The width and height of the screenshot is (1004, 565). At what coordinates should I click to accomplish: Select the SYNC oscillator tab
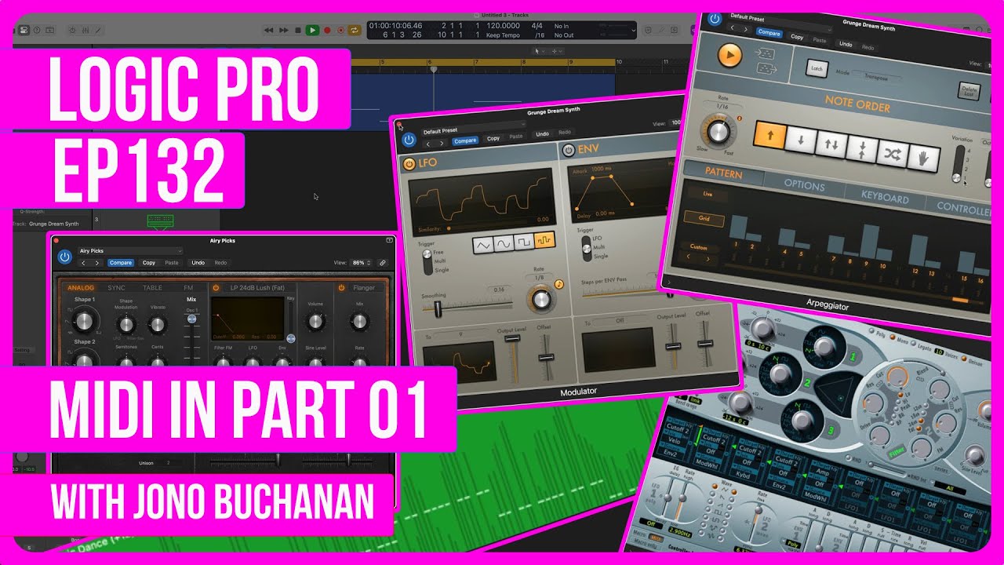pyautogui.click(x=116, y=288)
